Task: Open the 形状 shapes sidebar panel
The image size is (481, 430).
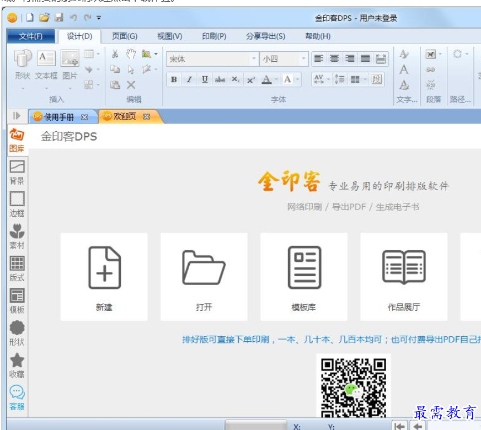Action: point(17,334)
